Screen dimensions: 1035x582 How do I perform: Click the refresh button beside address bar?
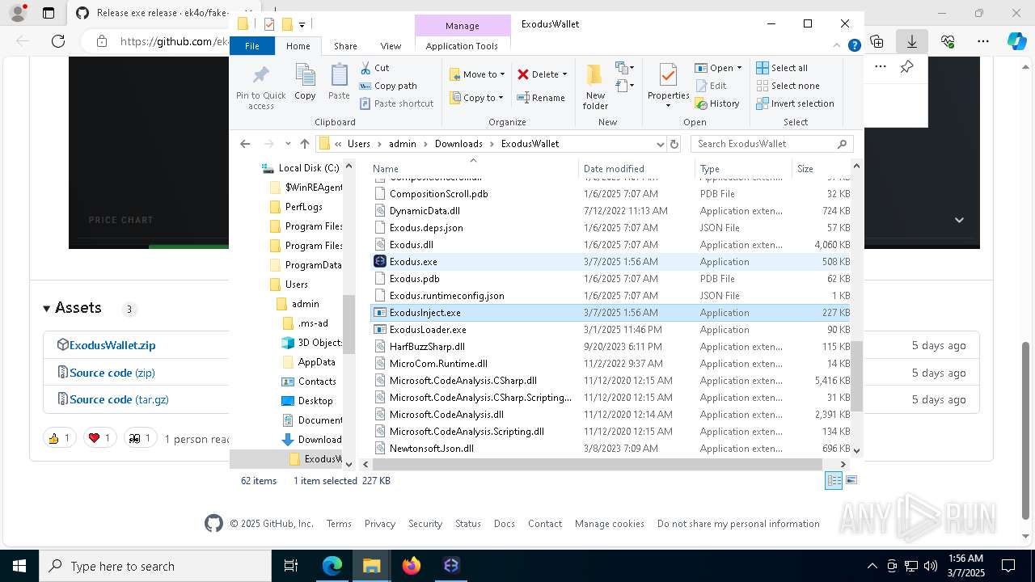(x=674, y=144)
